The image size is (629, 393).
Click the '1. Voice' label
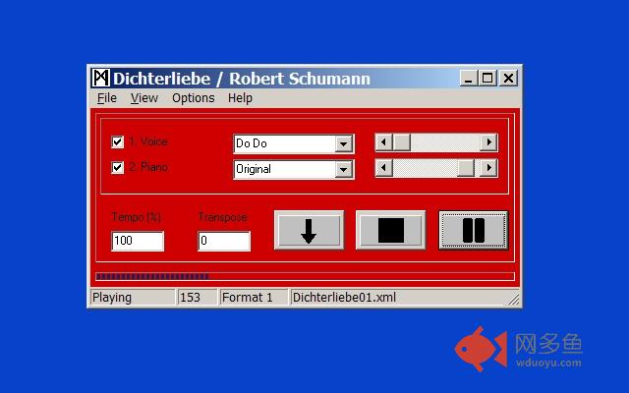(x=148, y=141)
